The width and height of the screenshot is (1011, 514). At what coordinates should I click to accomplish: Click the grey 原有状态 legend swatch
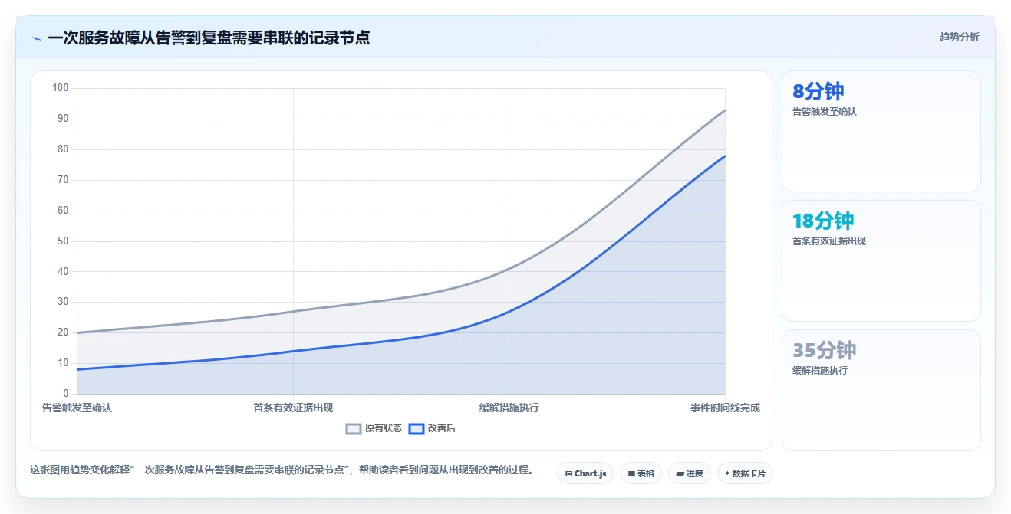coord(354,429)
